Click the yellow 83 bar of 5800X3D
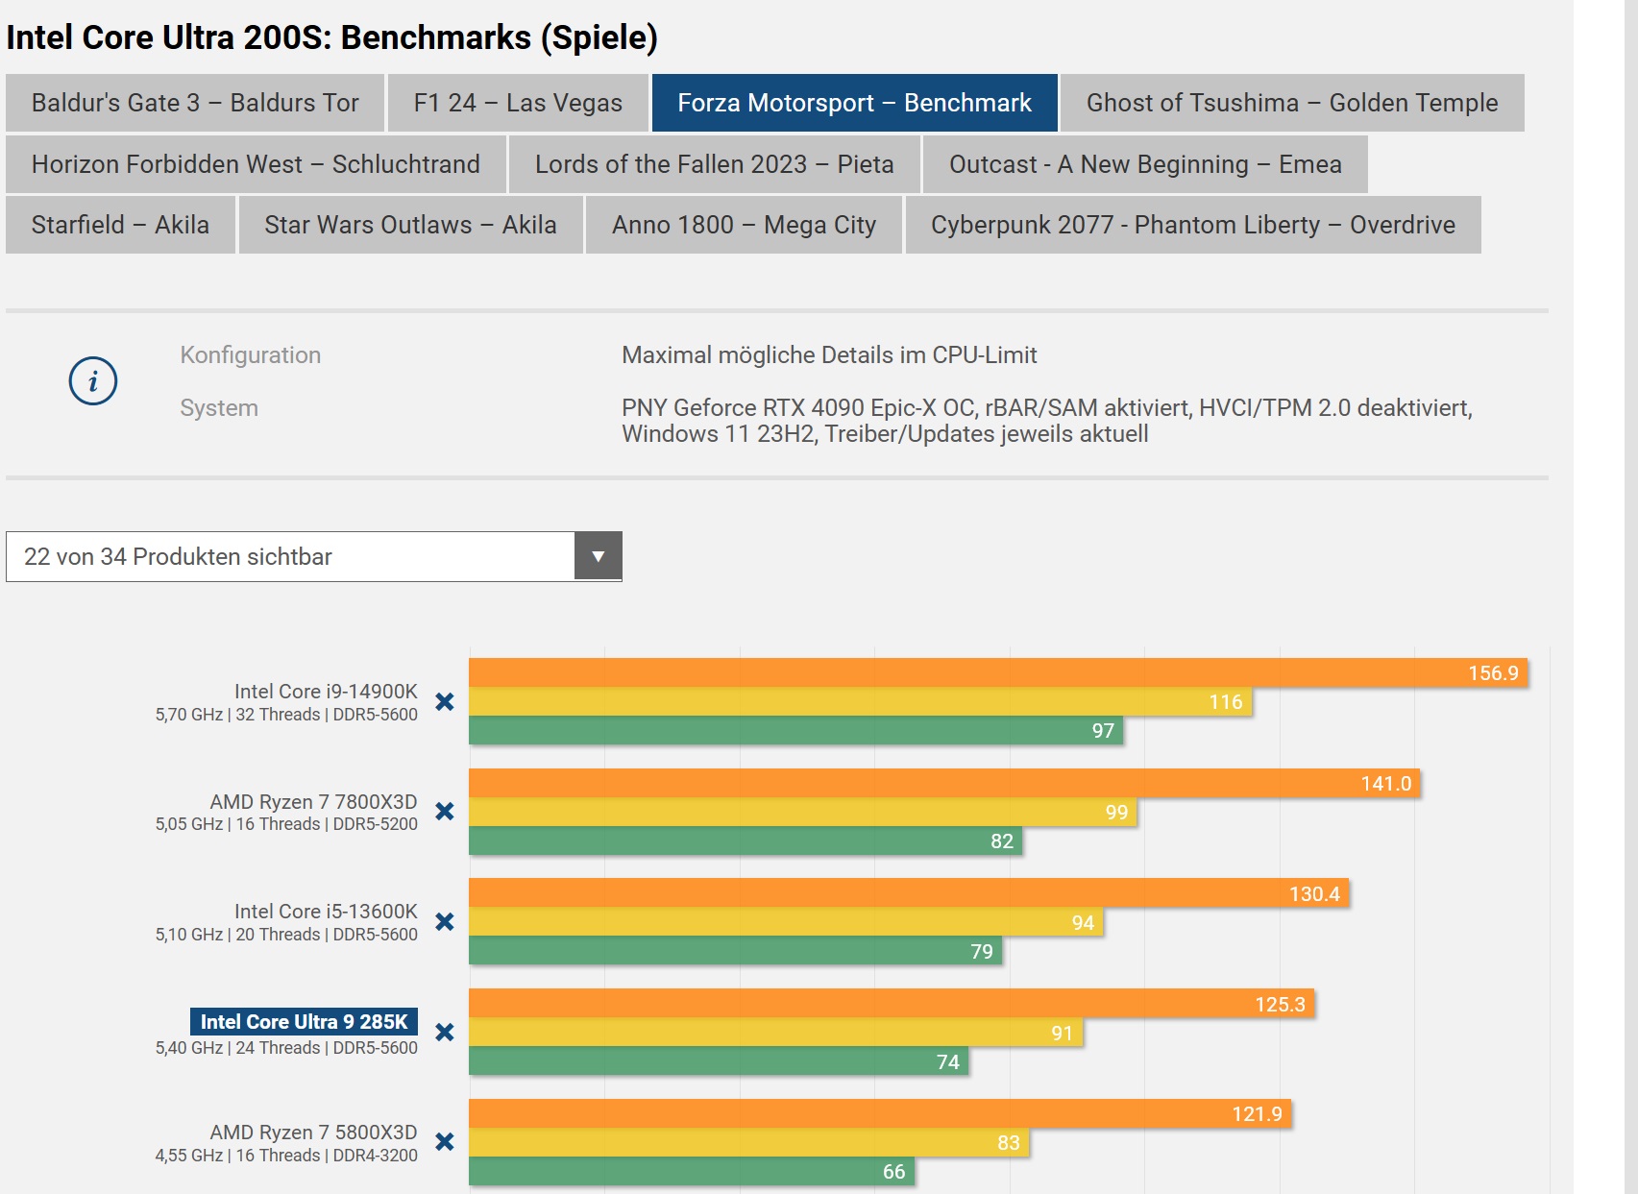This screenshot has width=1638, height=1194. click(748, 1142)
